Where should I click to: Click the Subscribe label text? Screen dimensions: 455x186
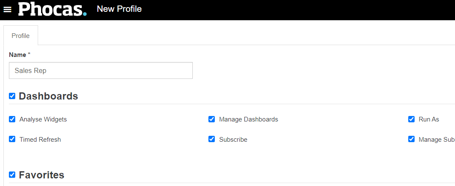233,140
